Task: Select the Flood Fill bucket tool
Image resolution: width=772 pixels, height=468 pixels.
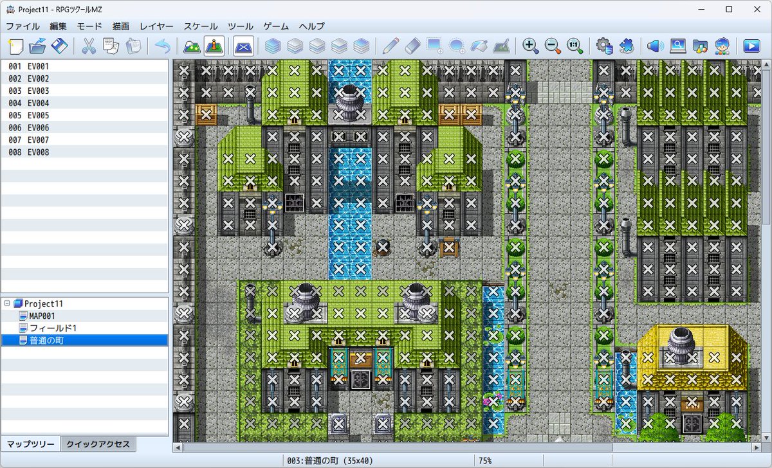Action: [x=479, y=46]
